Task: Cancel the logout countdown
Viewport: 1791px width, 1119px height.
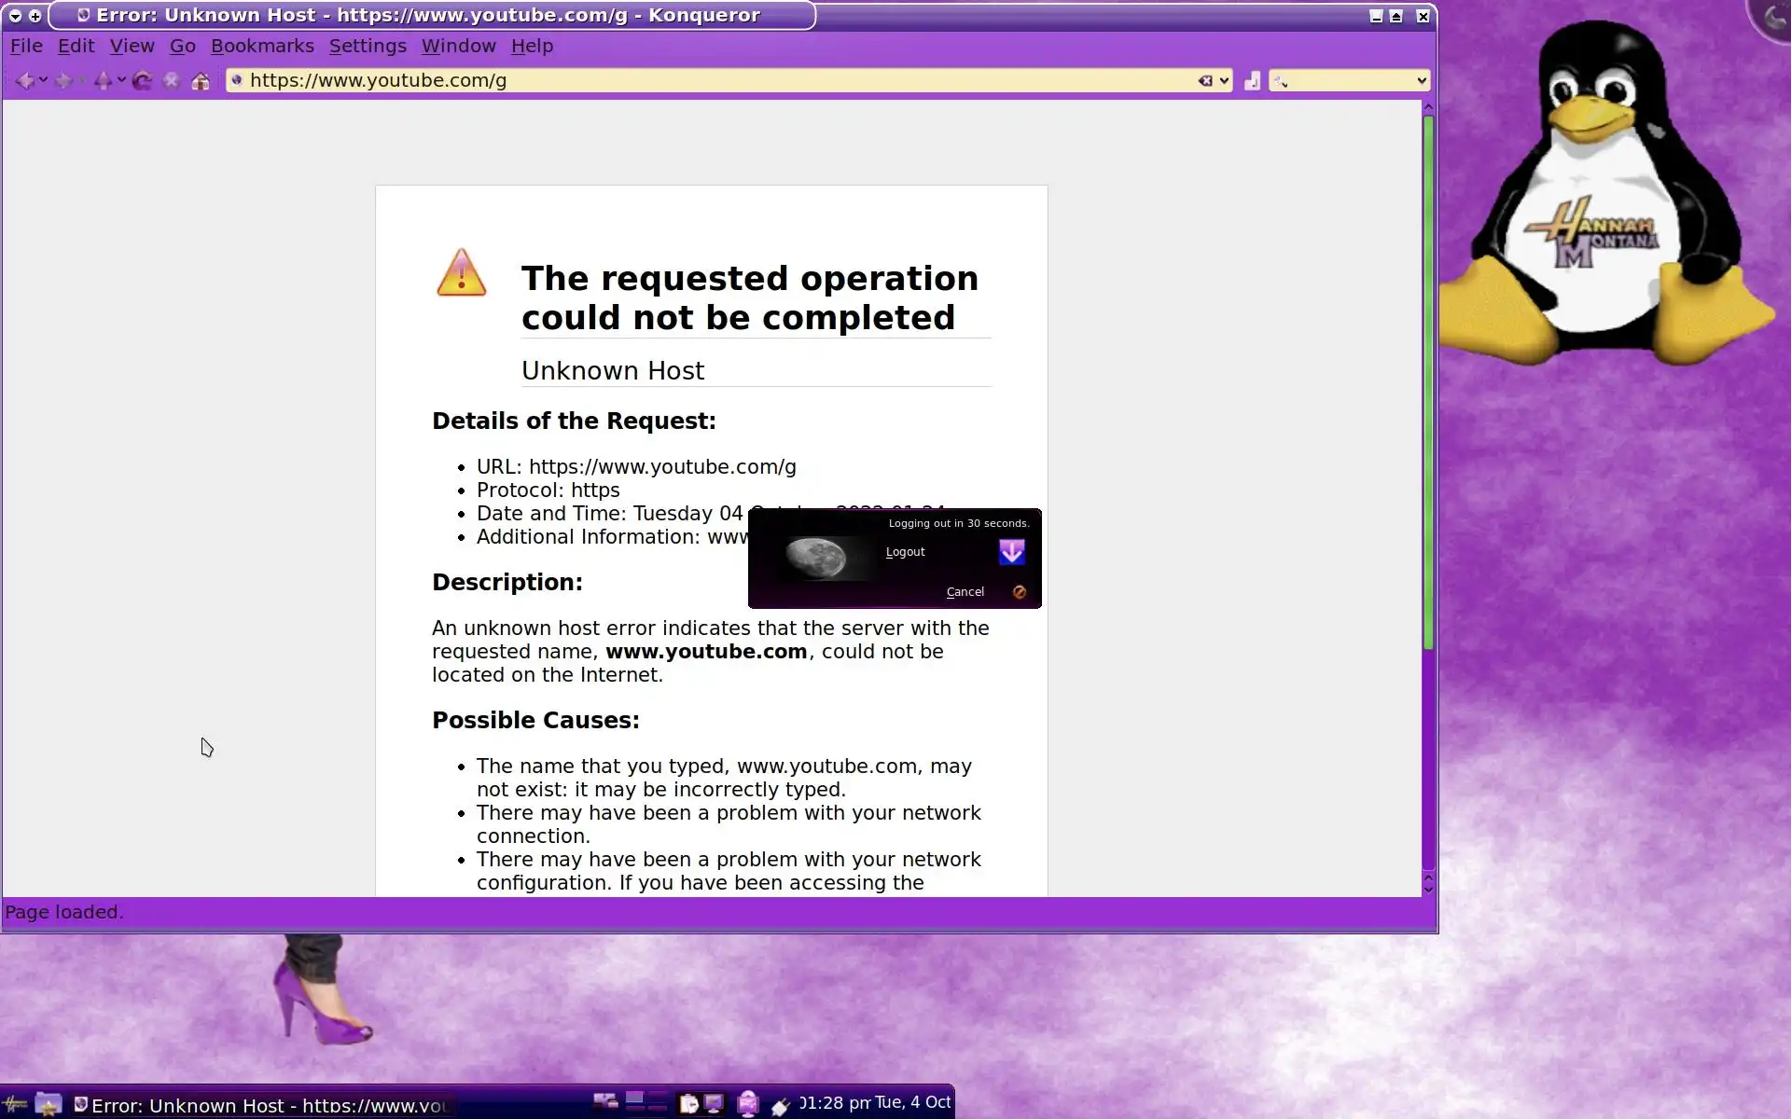Action: [x=965, y=592]
